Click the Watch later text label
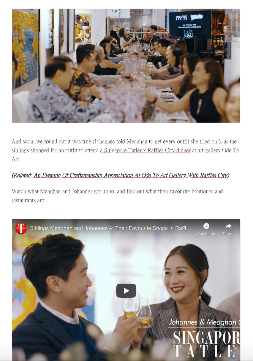 coord(206,234)
